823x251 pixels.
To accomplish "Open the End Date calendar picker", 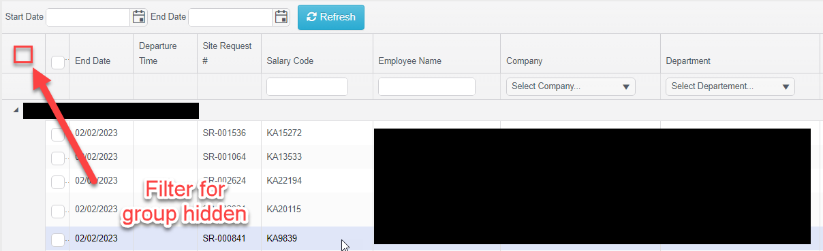I will click(x=281, y=17).
